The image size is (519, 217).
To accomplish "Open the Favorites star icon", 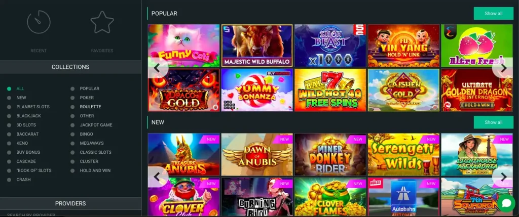I will coord(102,22).
